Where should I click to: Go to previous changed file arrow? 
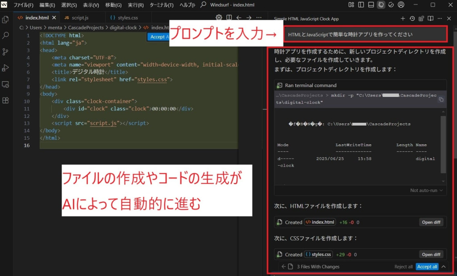coord(283,267)
